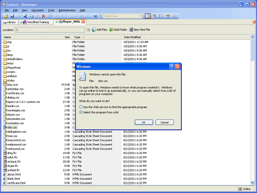
Task: Click the PlayerRoot folder icon
Action: [5, 68]
